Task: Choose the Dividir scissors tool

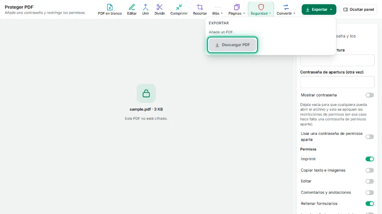Action: [x=160, y=10]
